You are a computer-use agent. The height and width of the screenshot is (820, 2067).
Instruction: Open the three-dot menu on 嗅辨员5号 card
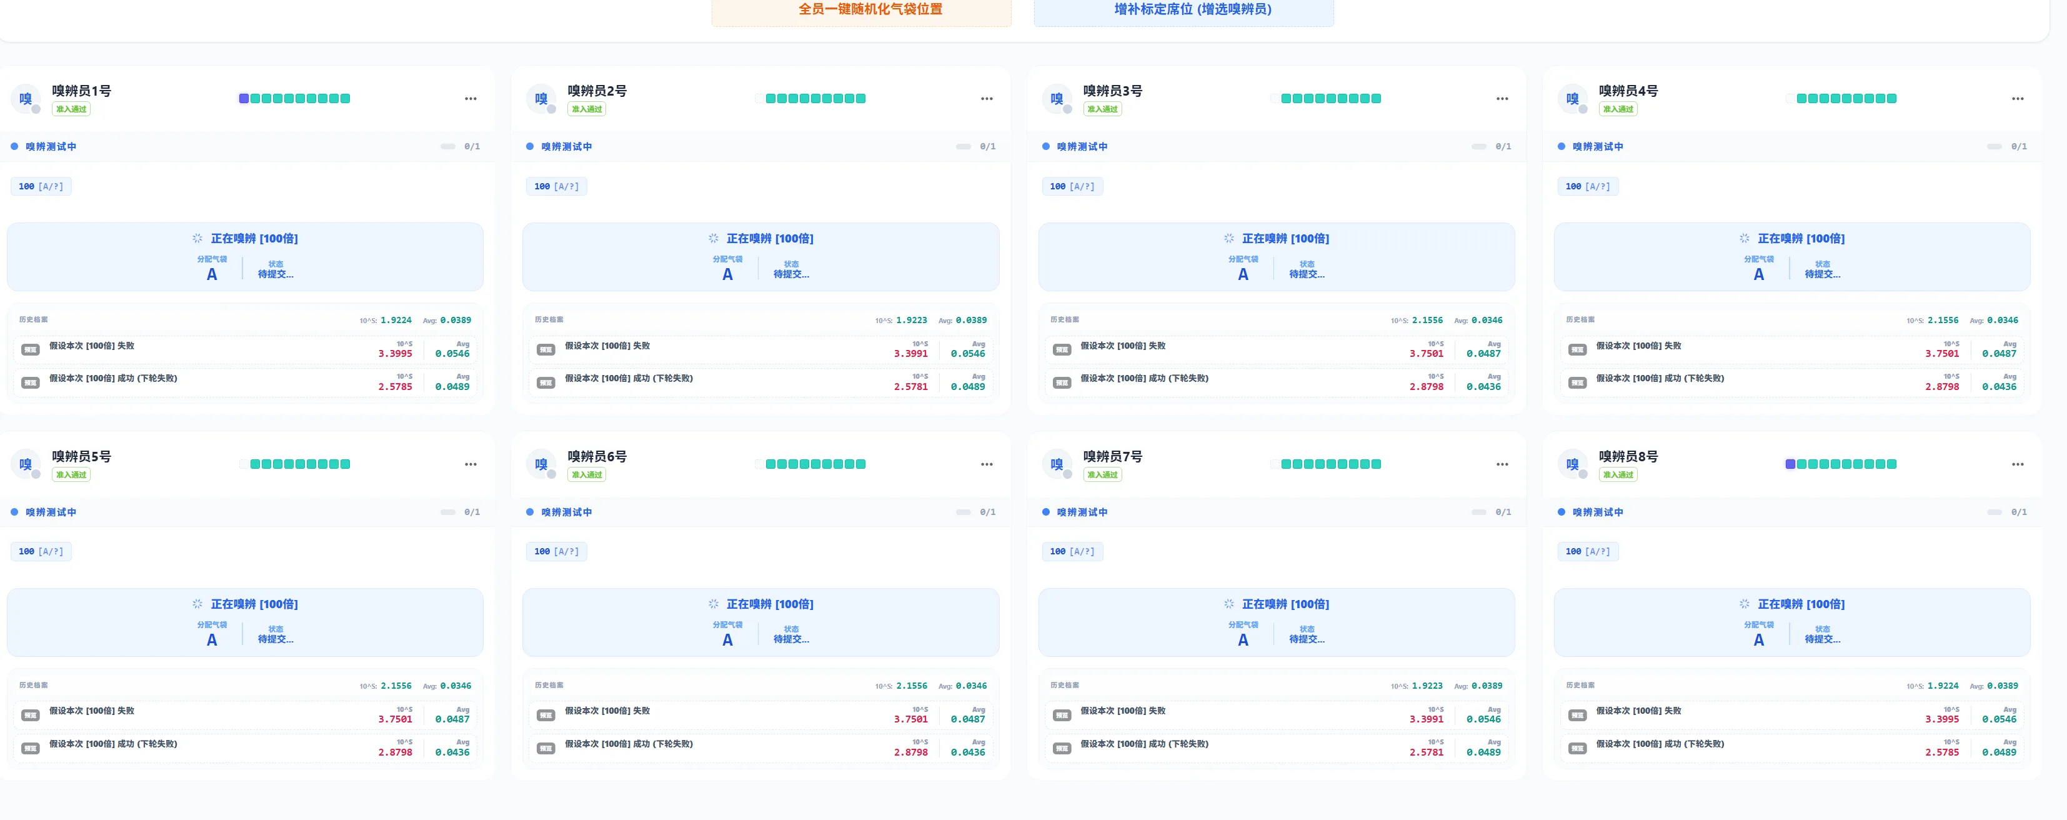pyautogui.click(x=471, y=464)
